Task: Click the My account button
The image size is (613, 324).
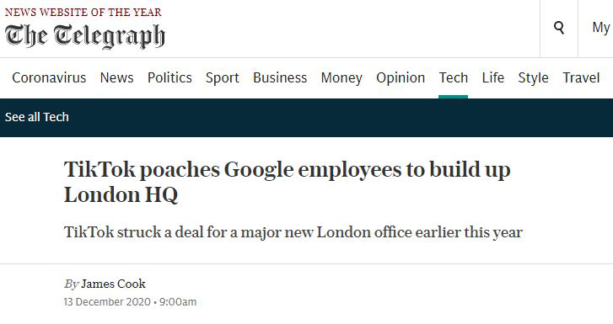Action: pos(600,28)
